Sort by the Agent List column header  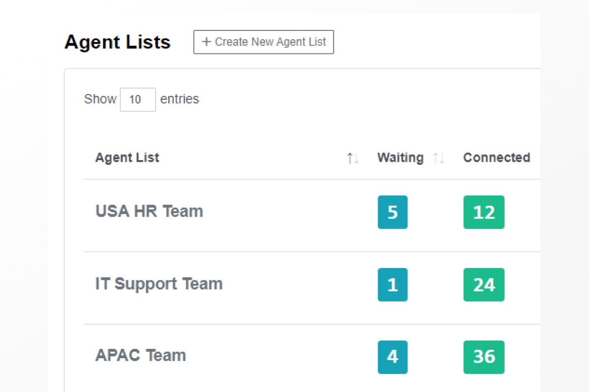coord(127,158)
